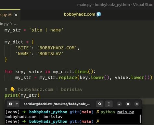Click main.py in terminal command
Screen dimensions: 154x125
click(x=126, y=112)
